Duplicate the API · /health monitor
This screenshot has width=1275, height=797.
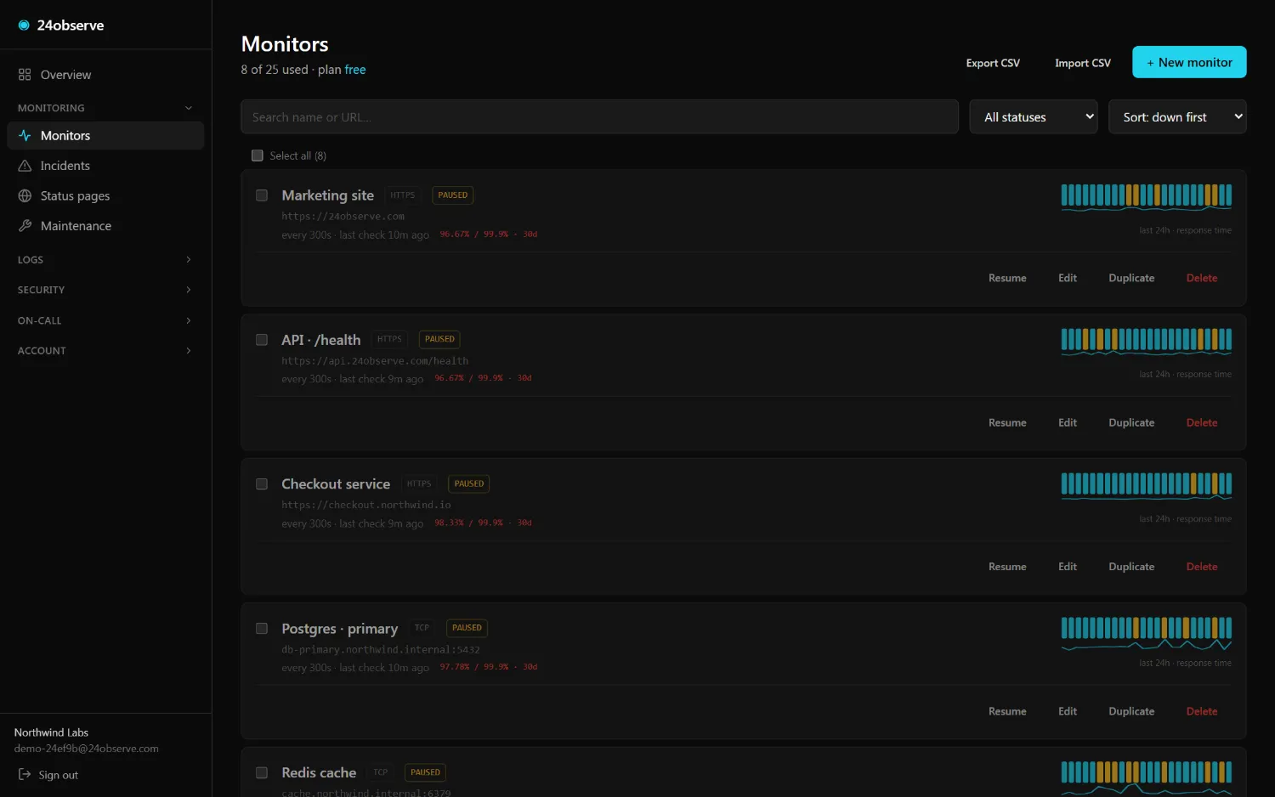click(1131, 422)
